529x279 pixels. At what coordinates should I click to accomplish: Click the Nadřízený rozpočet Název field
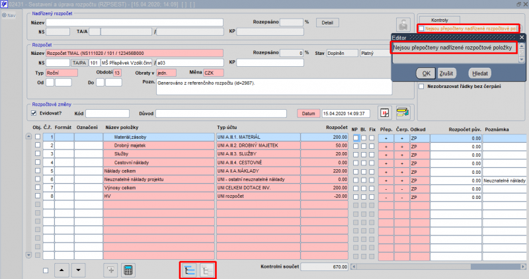pos(135,22)
